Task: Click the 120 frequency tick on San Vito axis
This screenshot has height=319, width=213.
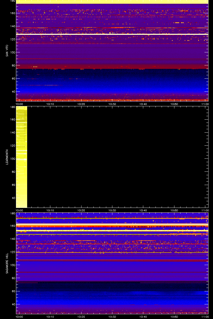Action: 13,39
